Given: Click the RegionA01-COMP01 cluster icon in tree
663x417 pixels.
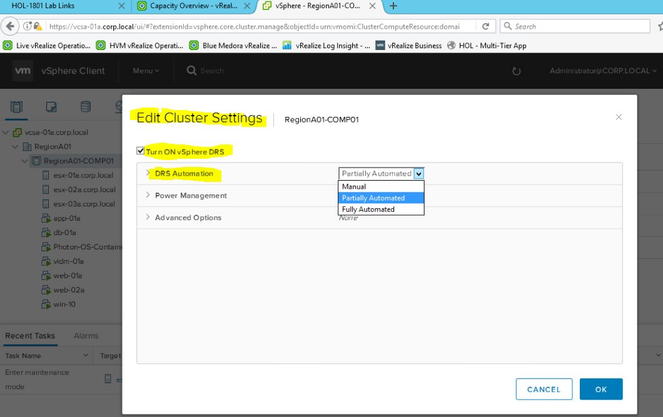Looking at the screenshot, I should tap(37, 161).
